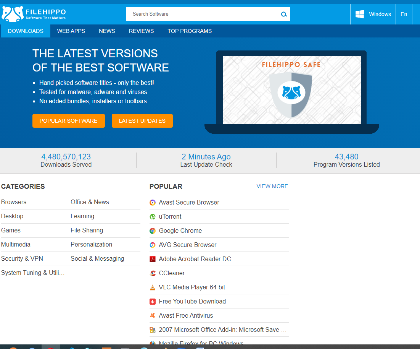Click the Latest Updates button

point(142,121)
